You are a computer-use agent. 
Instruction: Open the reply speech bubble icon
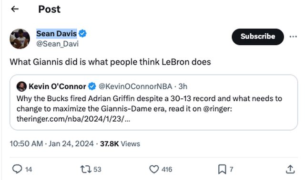pos(17,169)
